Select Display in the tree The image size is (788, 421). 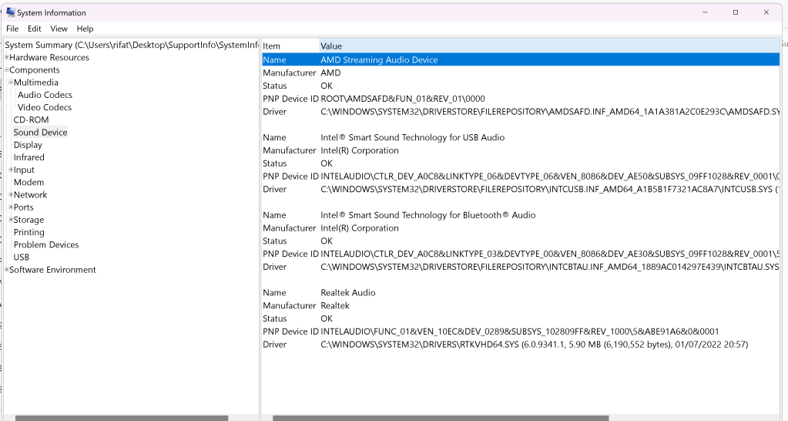tap(28, 145)
